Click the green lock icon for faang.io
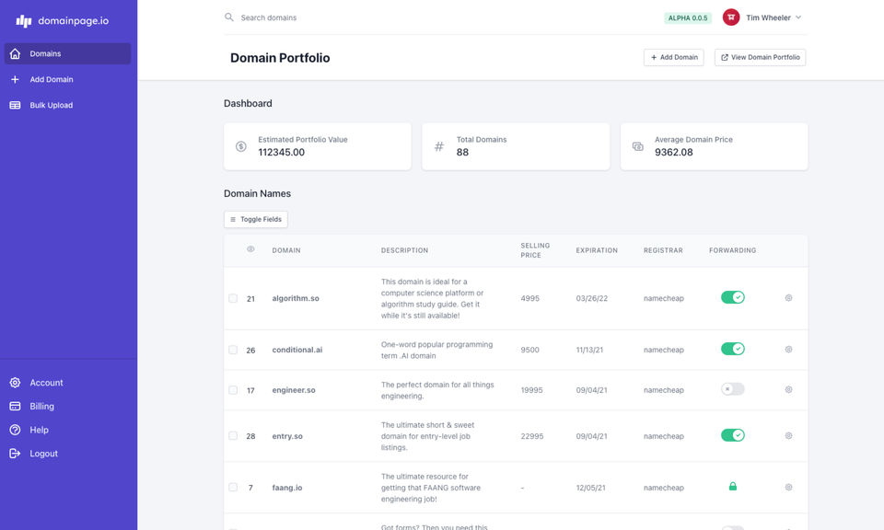Viewport: 884px width, 530px height. (x=733, y=486)
